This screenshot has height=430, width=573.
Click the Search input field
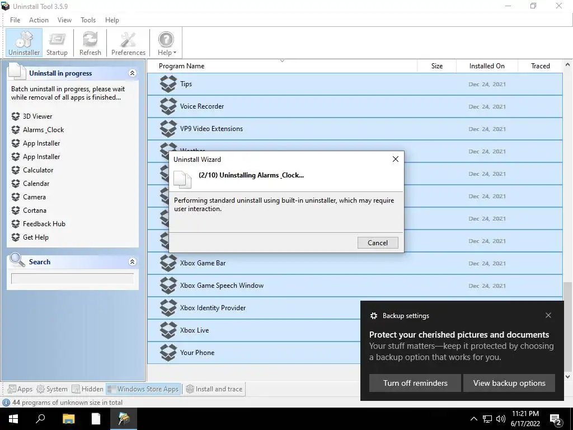72,279
